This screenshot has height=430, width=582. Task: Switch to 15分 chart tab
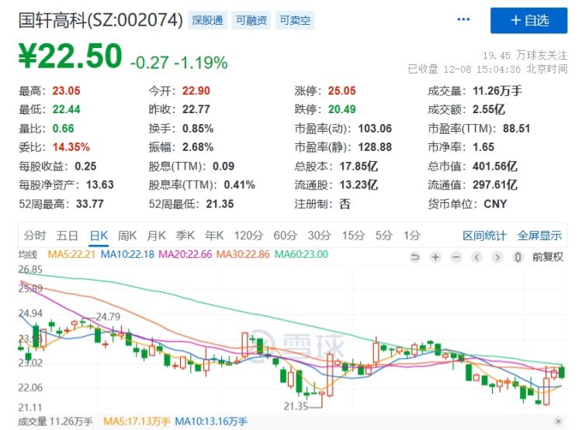(353, 236)
